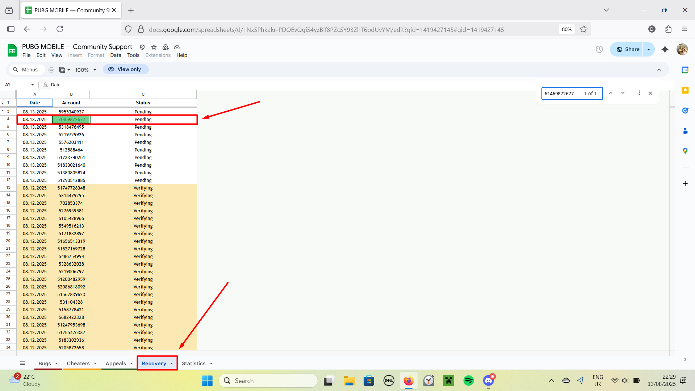Open the Edit menu

pos(41,55)
